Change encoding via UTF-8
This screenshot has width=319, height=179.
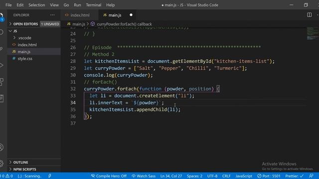[212, 176]
